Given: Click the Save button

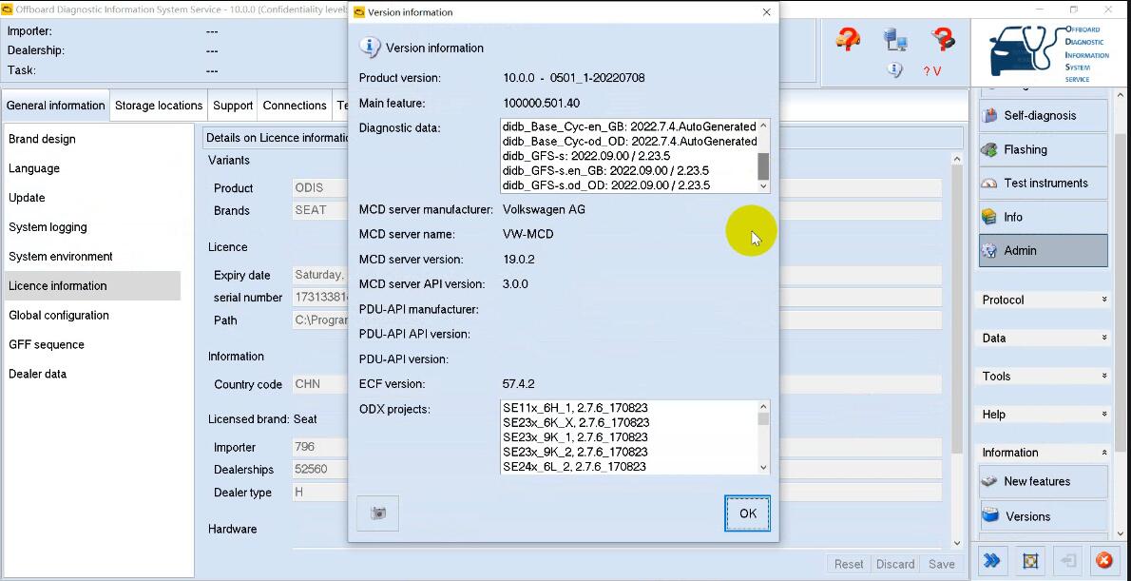Looking at the screenshot, I should click(x=941, y=565).
